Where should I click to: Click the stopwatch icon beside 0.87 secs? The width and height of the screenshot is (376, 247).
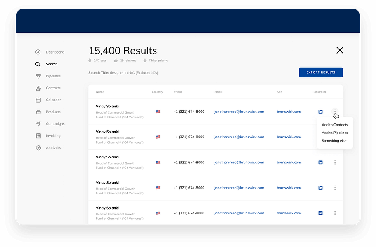pyautogui.click(x=90, y=61)
